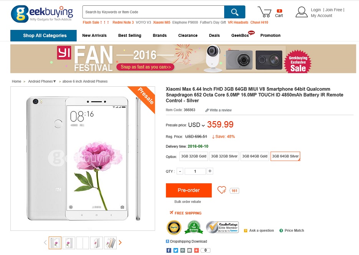359x255 pixels.
Task: Open the Write a review link
Action: 218,110
